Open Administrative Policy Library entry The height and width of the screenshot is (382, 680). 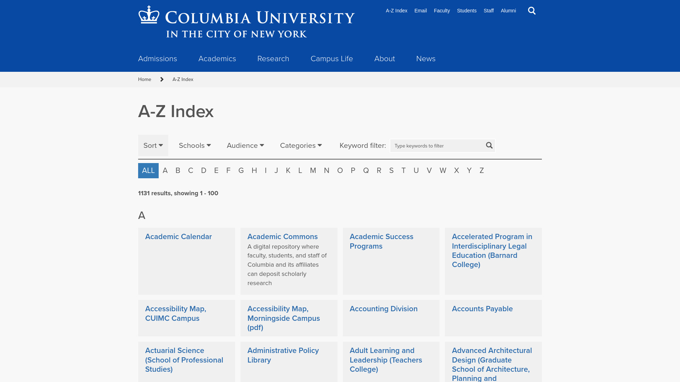coord(283,355)
